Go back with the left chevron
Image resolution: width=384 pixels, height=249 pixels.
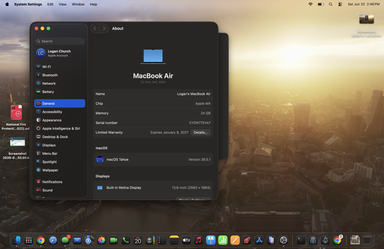click(95, 28)
